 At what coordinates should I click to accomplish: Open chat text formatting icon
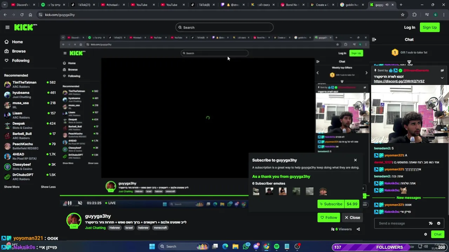coord(431,223)
